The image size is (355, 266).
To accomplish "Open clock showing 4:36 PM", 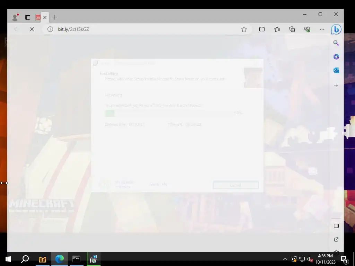I will tap(325, 259).
